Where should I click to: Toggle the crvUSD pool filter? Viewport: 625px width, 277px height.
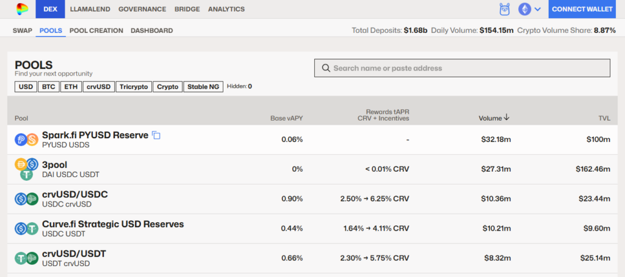click(x=98, y=86)
